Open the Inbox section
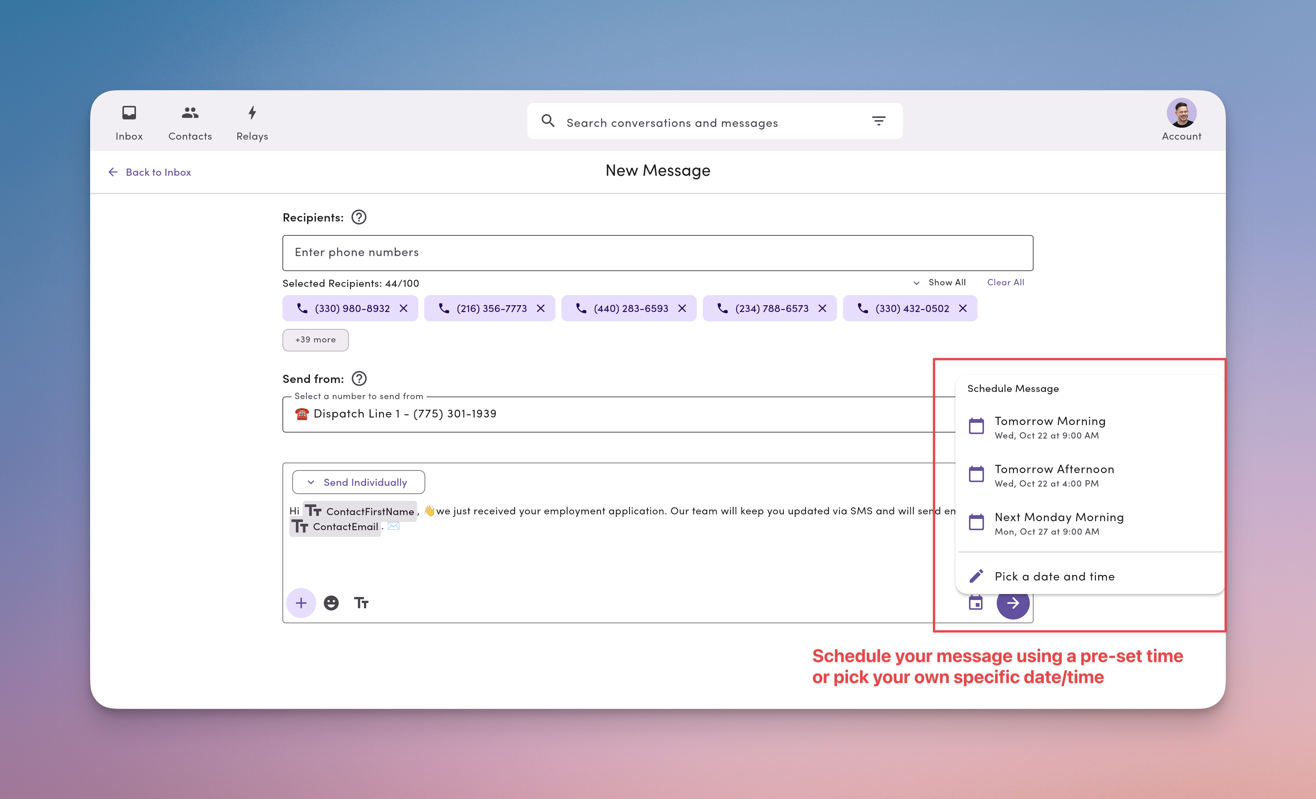Screen dimensions: 1316x799 (x=129, y=122)
